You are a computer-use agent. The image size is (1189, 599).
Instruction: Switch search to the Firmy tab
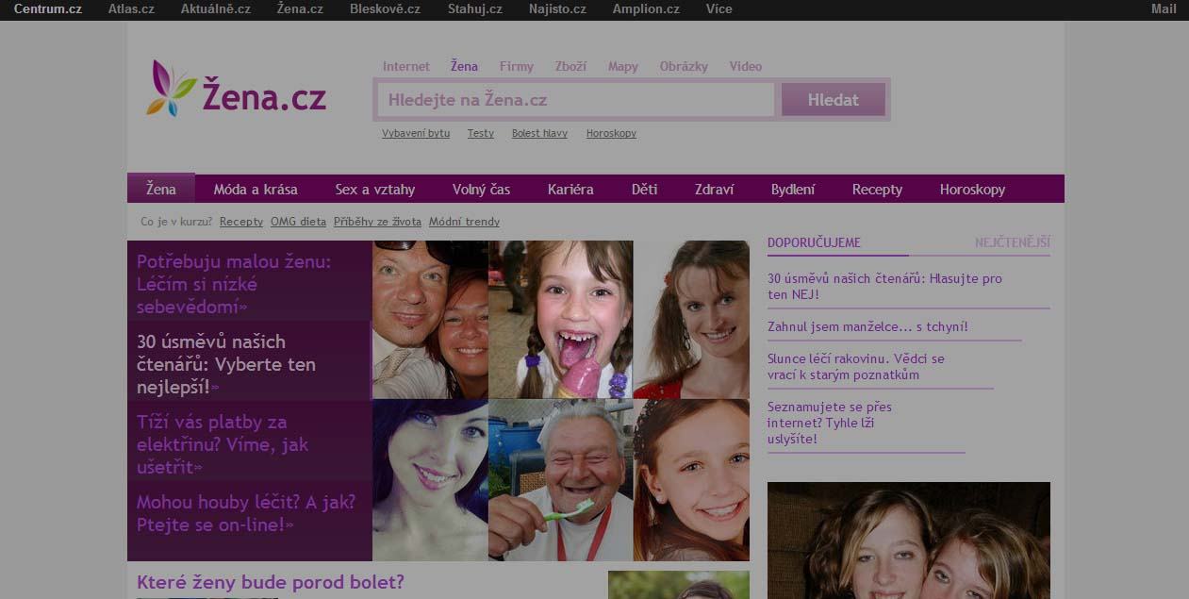[x=517, y=67]
